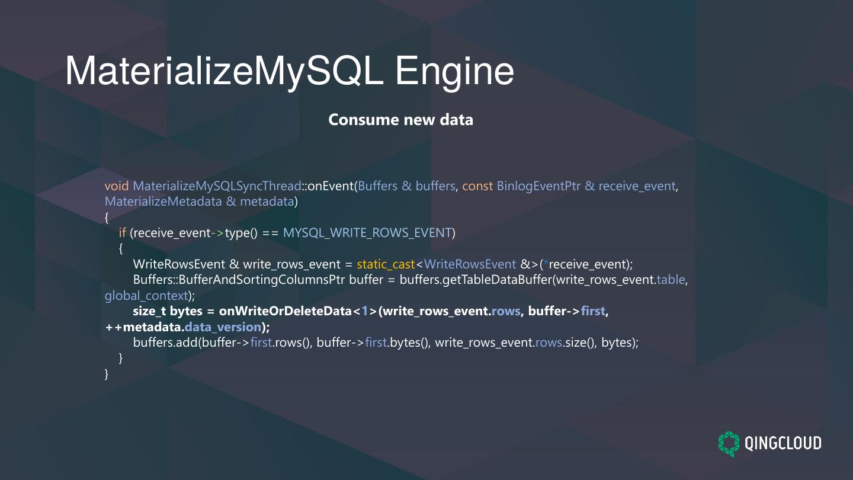This screenshot has width=853, height=480.
Task: Click the "QINGCLOUD" wordmark text
Action: pyautogui.click(x=783, y=443)
